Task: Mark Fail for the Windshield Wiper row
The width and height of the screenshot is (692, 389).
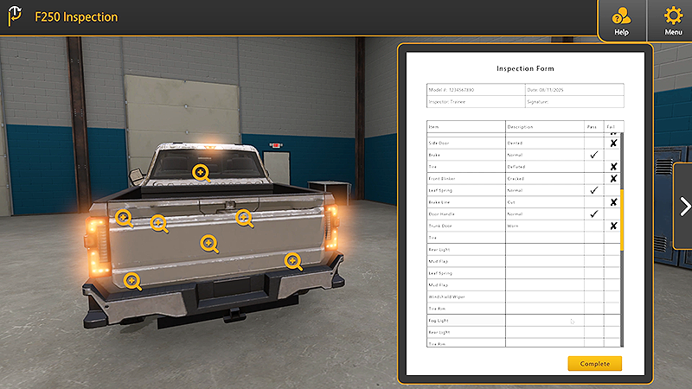Action: (x=612, y=297)
